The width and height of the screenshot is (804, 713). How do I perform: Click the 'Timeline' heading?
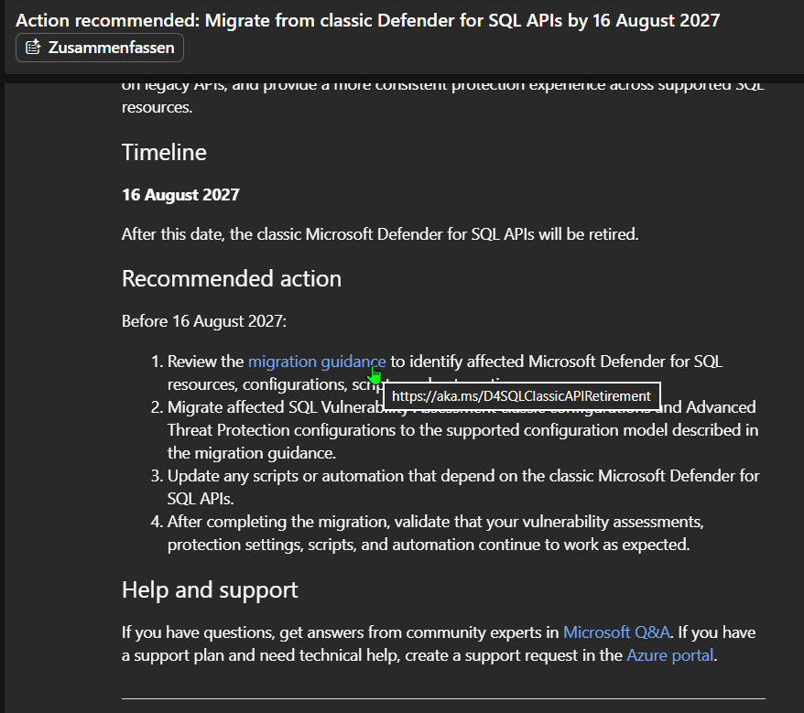pos(164,153)
